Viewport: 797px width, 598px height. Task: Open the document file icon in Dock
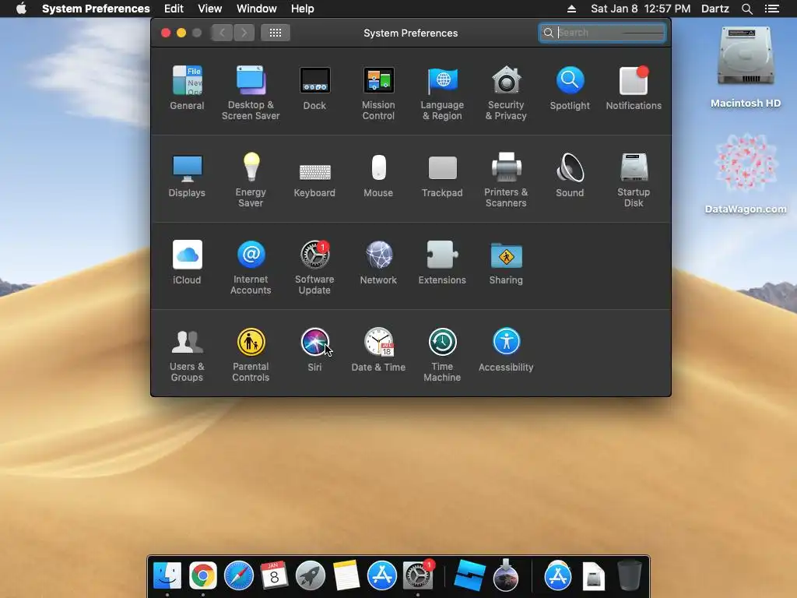click(x=594, y=575)
